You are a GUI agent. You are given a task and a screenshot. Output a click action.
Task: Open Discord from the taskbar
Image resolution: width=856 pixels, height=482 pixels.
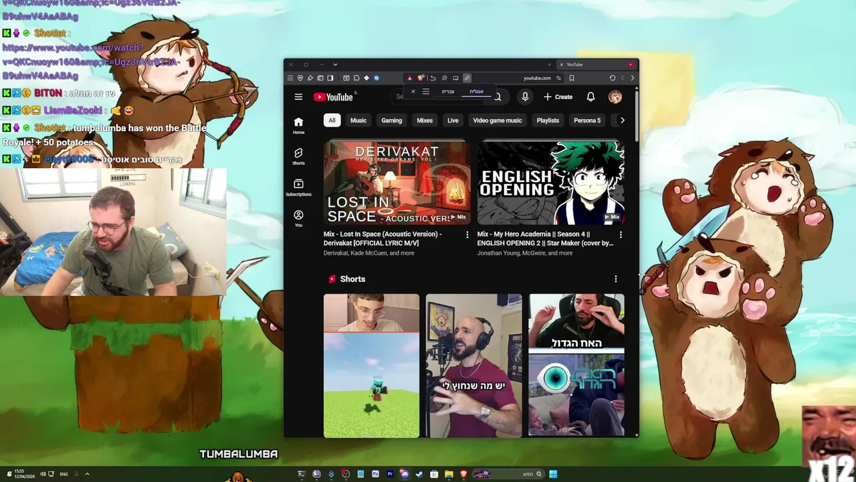[405, 474]
